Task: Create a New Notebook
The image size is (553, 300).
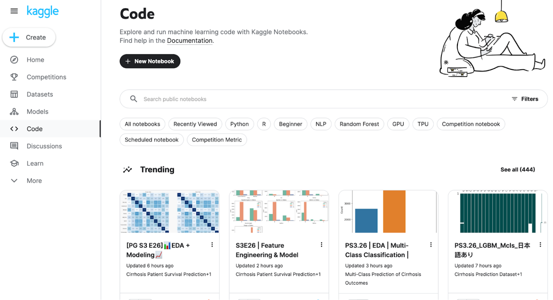Action: pos(150,61)
